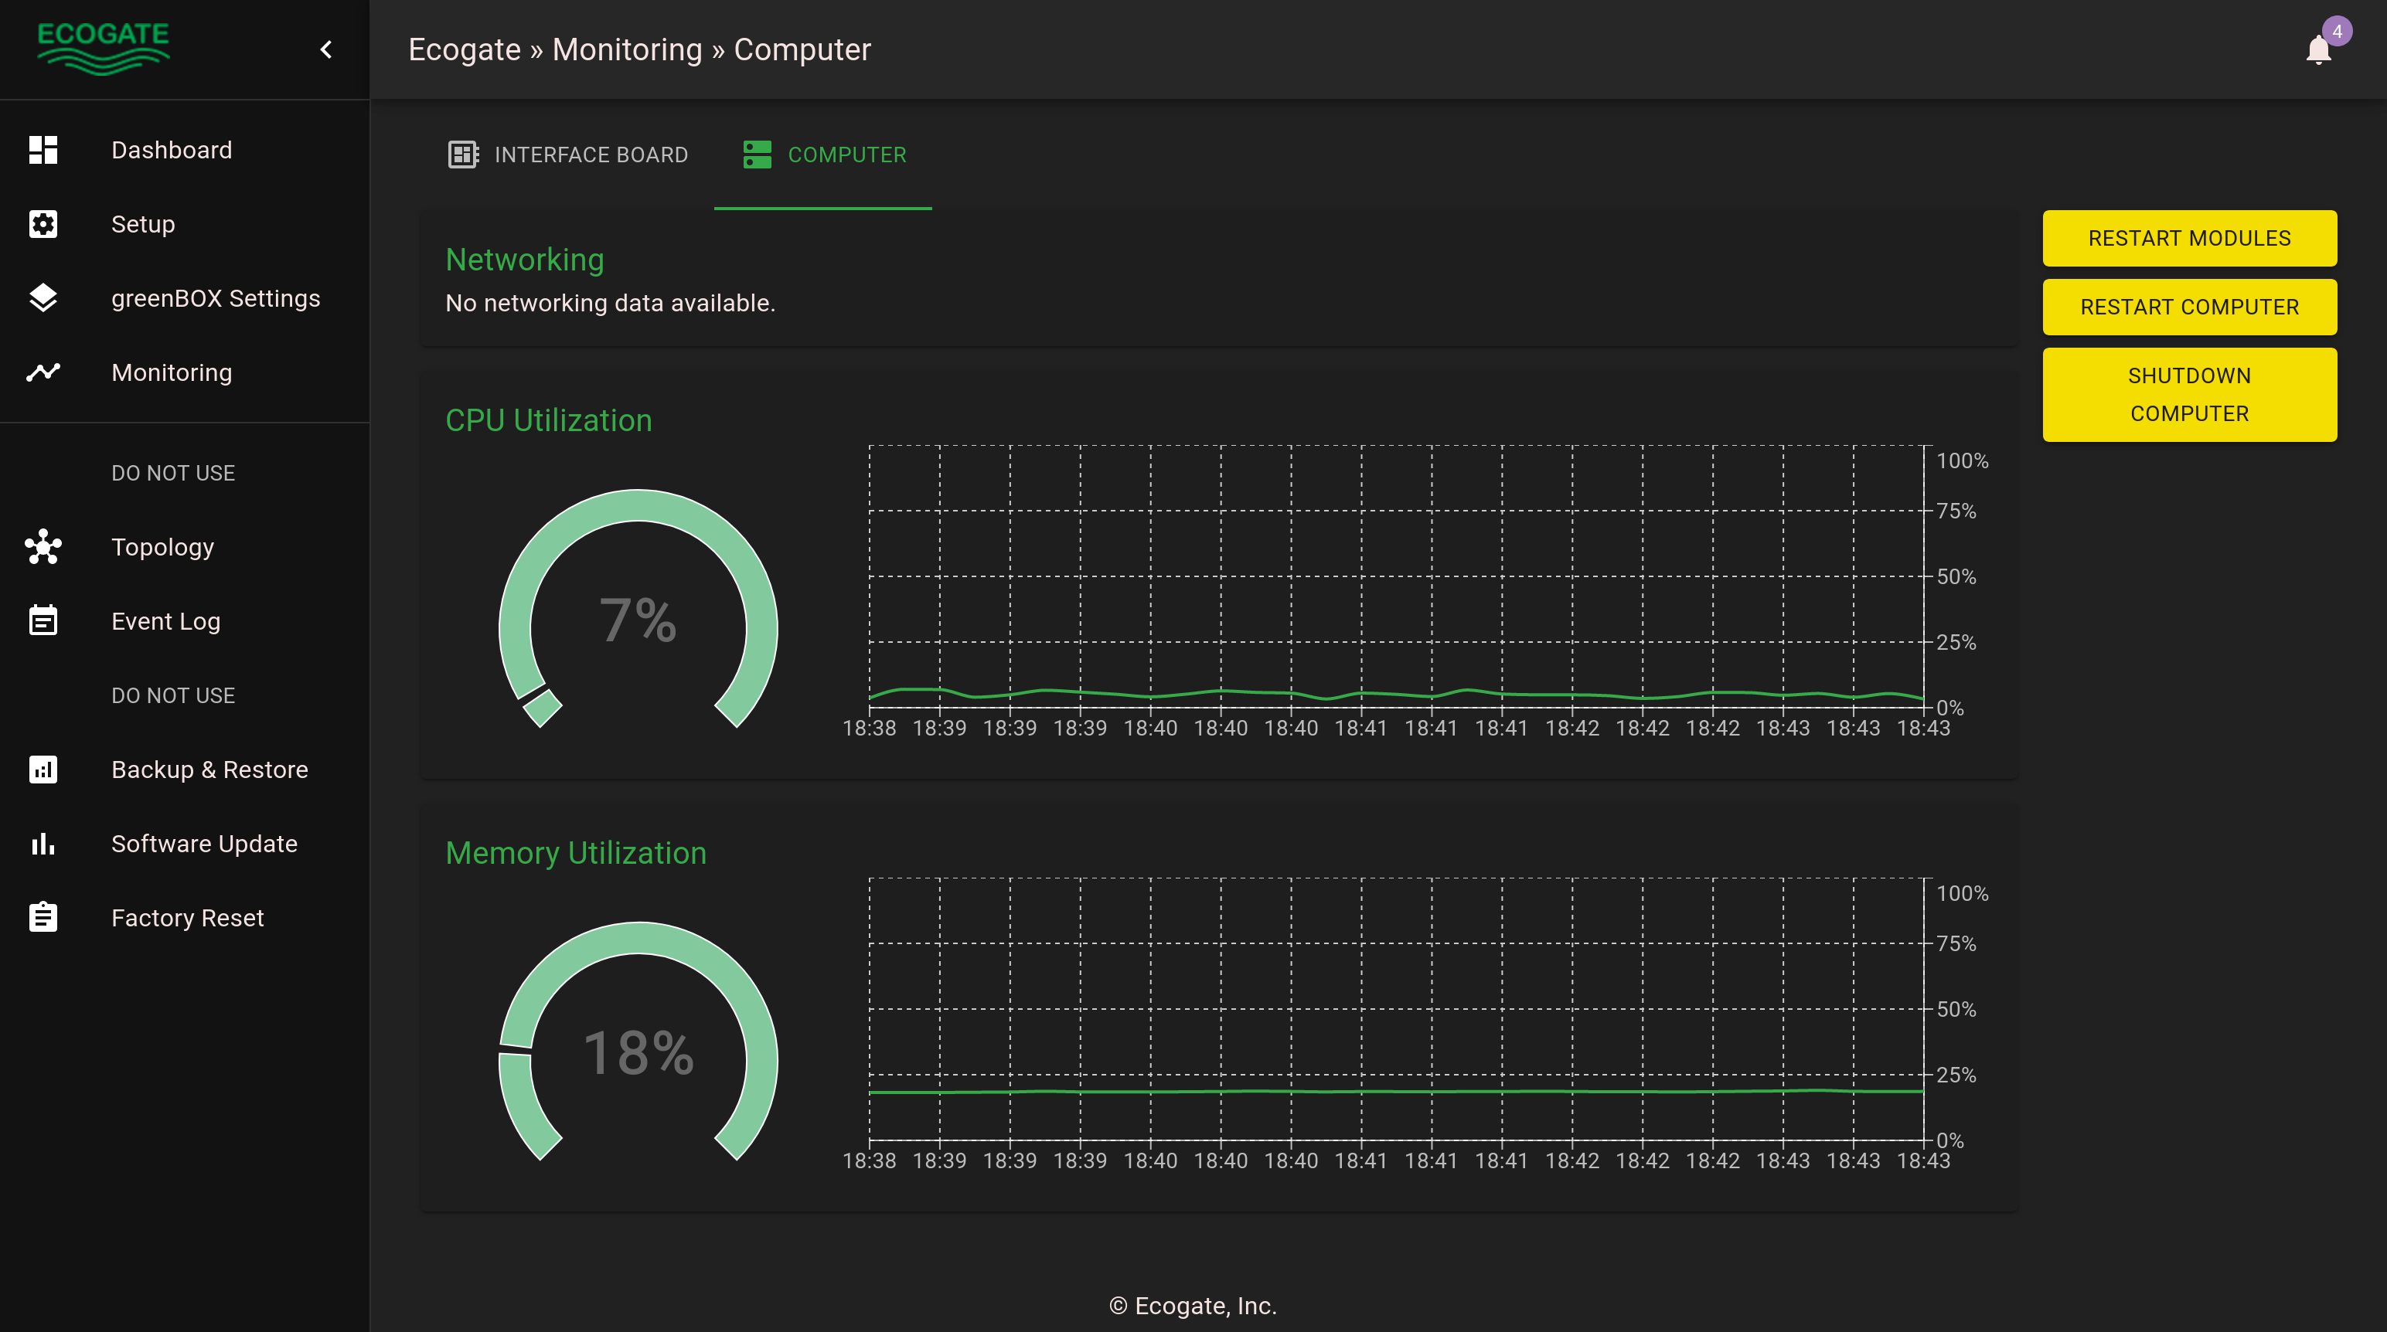The height and width of the screenshot is (1332, 2387).
Task: Click the greenBOX Settings layers icon
Action: click(x=43, y=298)
